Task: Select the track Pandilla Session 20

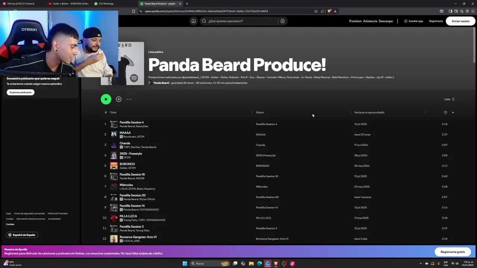Action: (133, 195)
